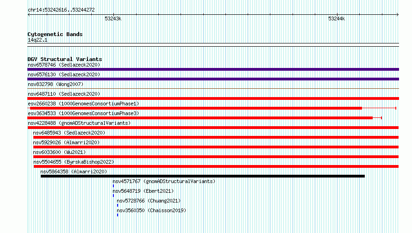
Task: Click the purple bar of nsv6578746
Action: [x=213, y=69]
